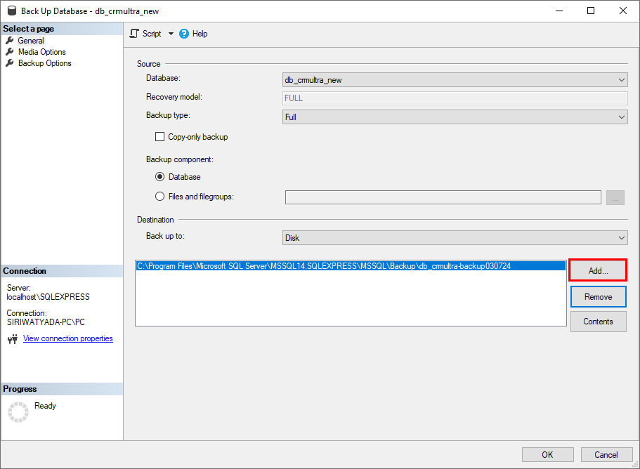Click the Connection section header

[62, 271]
